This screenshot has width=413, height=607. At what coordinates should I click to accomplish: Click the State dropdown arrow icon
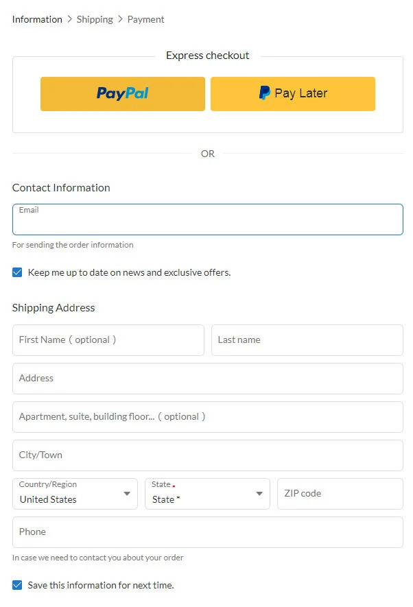click(259, 494)
